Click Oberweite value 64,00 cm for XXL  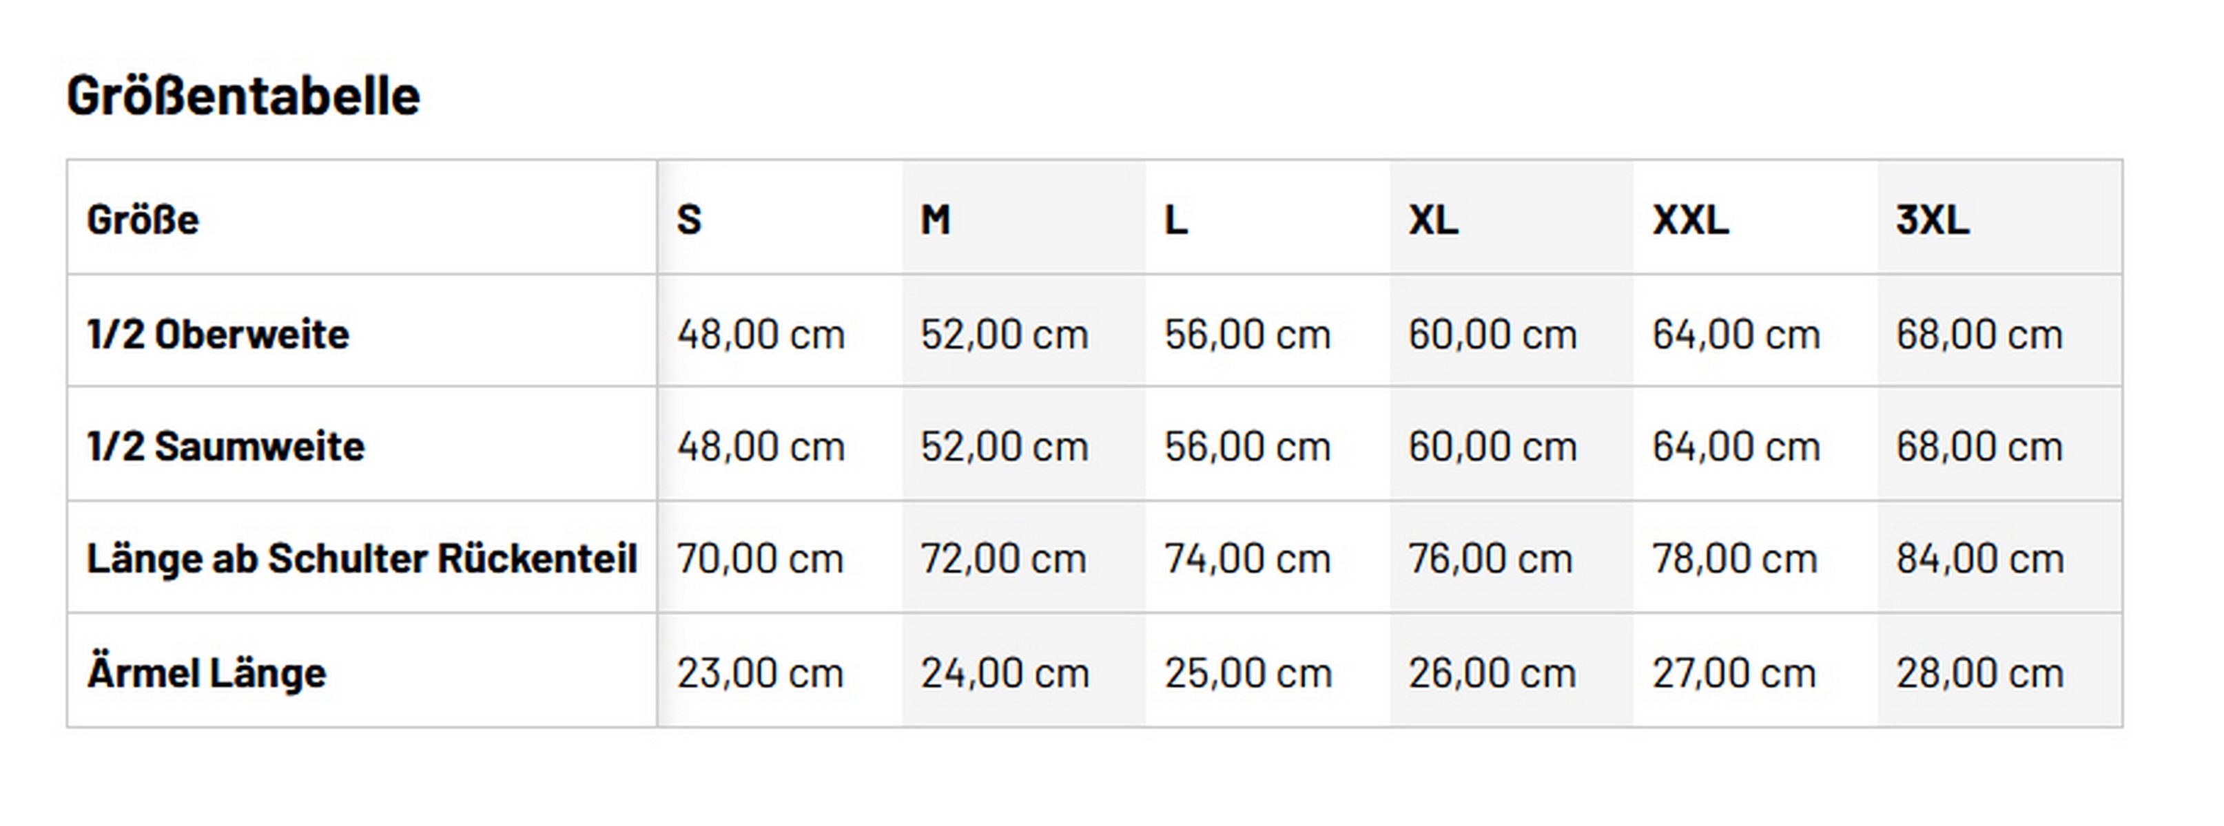(x=1736, y=335)
